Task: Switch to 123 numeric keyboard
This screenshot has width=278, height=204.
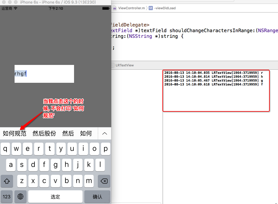Action: 7,197
